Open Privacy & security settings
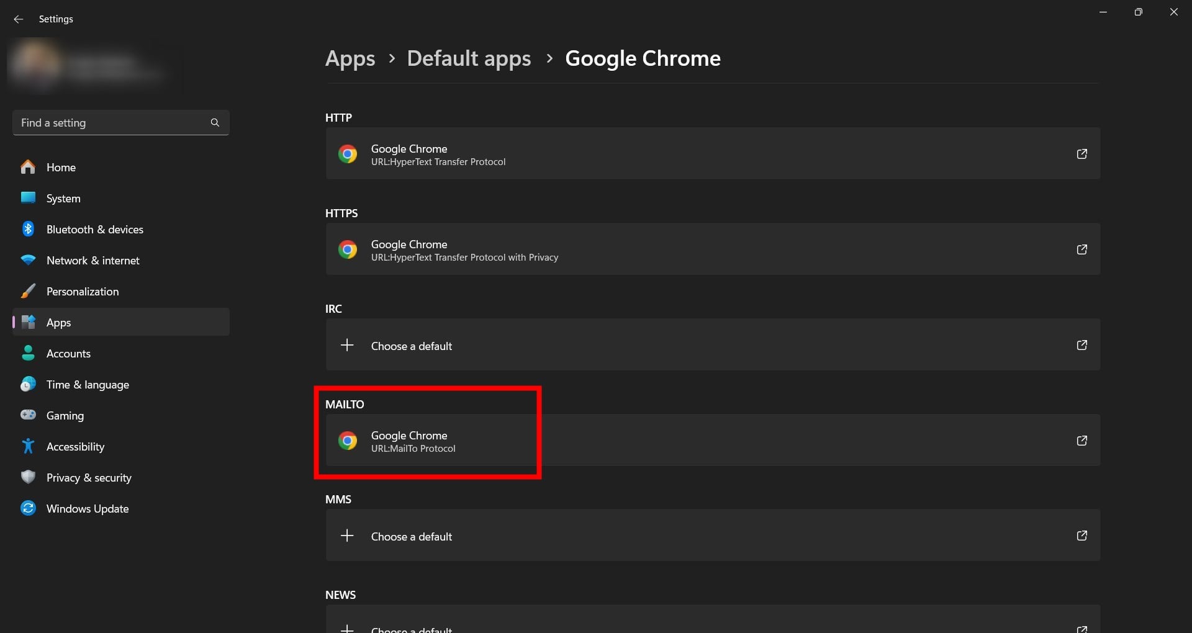This screenshot has height=633, width=1192. 121,477
